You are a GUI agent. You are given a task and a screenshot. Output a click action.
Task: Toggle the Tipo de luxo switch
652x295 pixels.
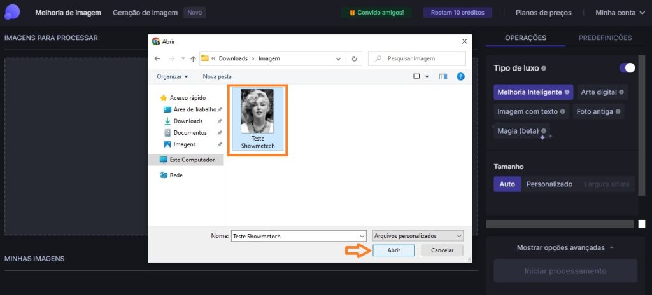[627, 68]
